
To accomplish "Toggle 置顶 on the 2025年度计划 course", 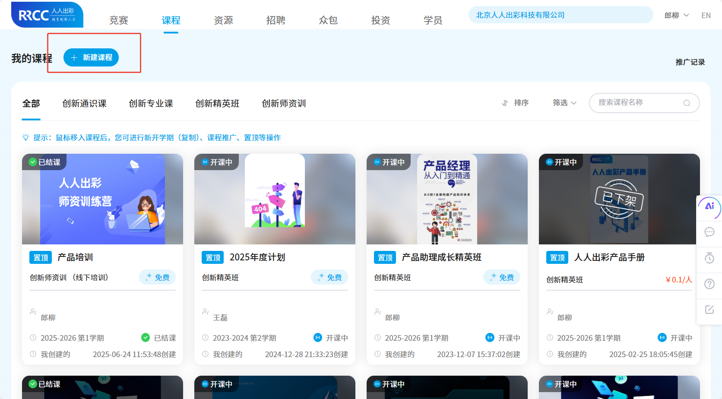I will (212, 257).
